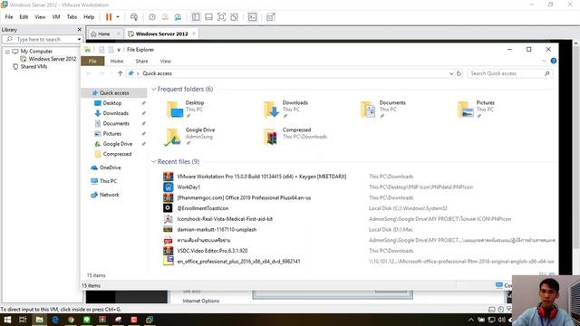Select the Documents frequent folder tile
The width and height of the screenshot is (580, 326).
382,109
